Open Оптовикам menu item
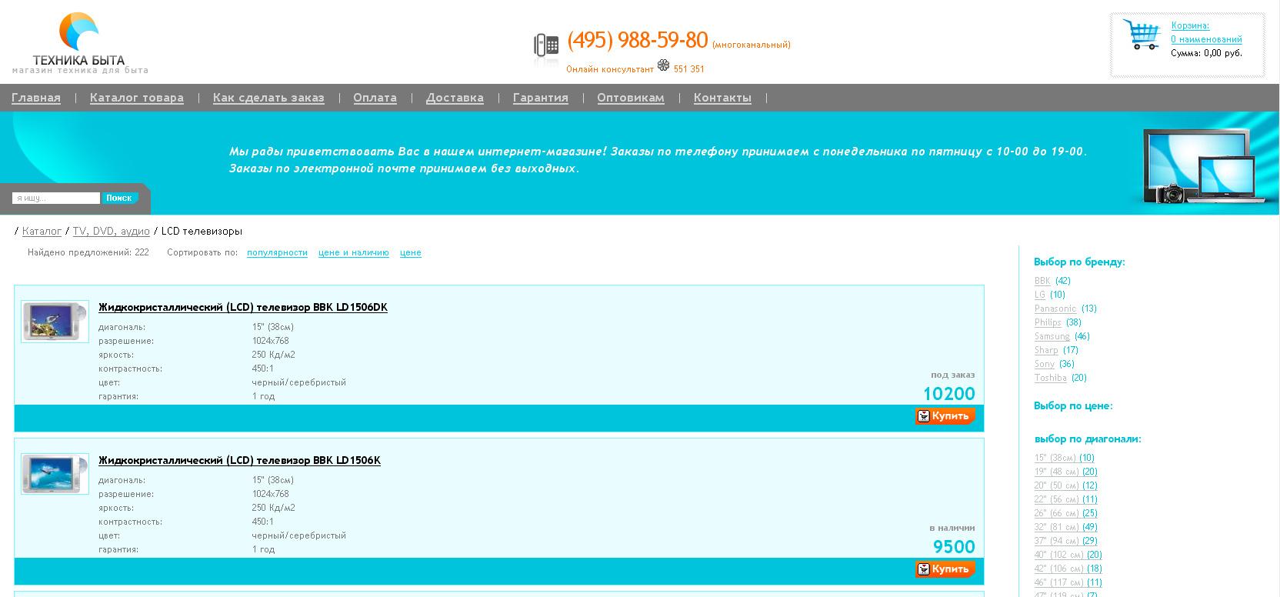This screenshot has width=1280, height=597. pos(631,98)
